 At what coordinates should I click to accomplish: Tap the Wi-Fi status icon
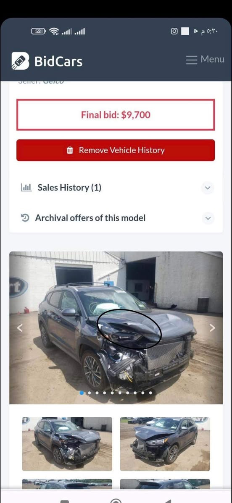click(54, 31)
